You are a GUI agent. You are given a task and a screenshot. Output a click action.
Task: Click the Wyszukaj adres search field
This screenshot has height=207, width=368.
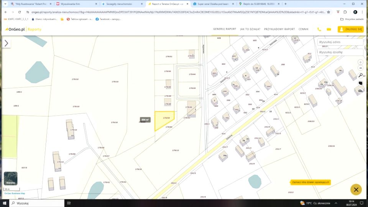tap(340, 42)
